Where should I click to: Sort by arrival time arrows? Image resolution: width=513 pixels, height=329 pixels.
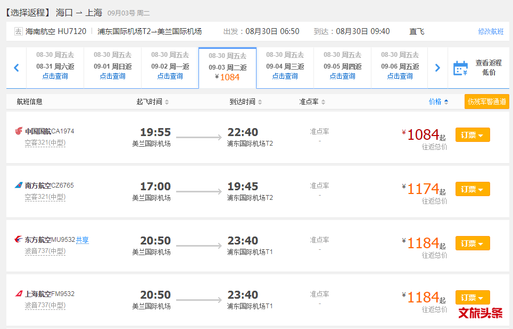pos(260,102)
